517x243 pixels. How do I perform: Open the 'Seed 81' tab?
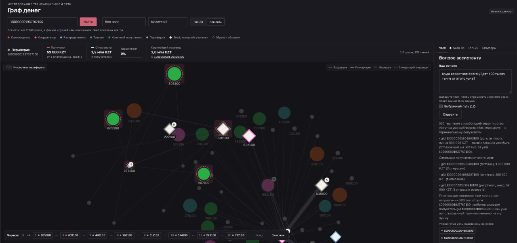coord(457,48)
